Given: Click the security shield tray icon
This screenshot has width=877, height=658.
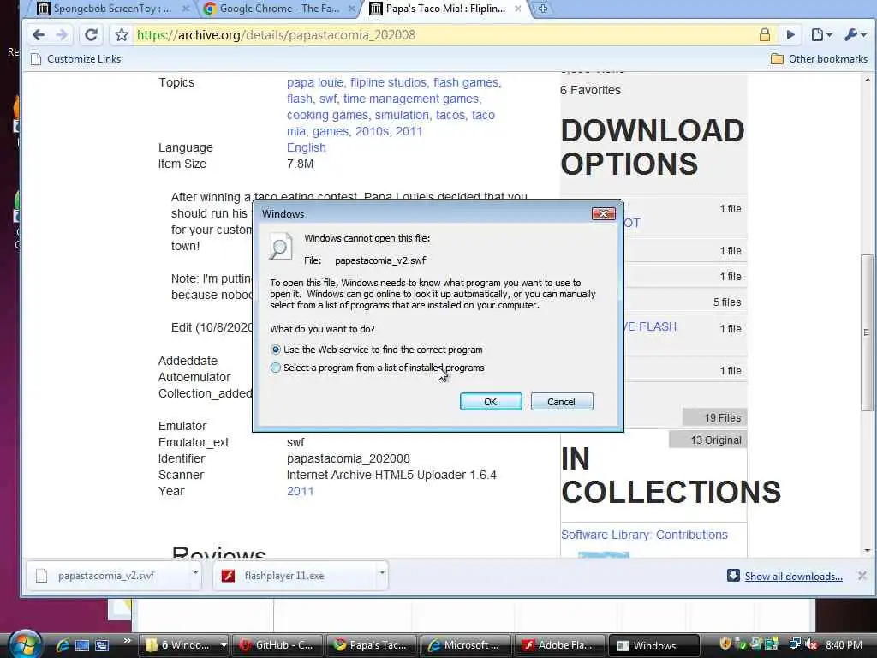Looking at the screenshot, I should point(725,644).
